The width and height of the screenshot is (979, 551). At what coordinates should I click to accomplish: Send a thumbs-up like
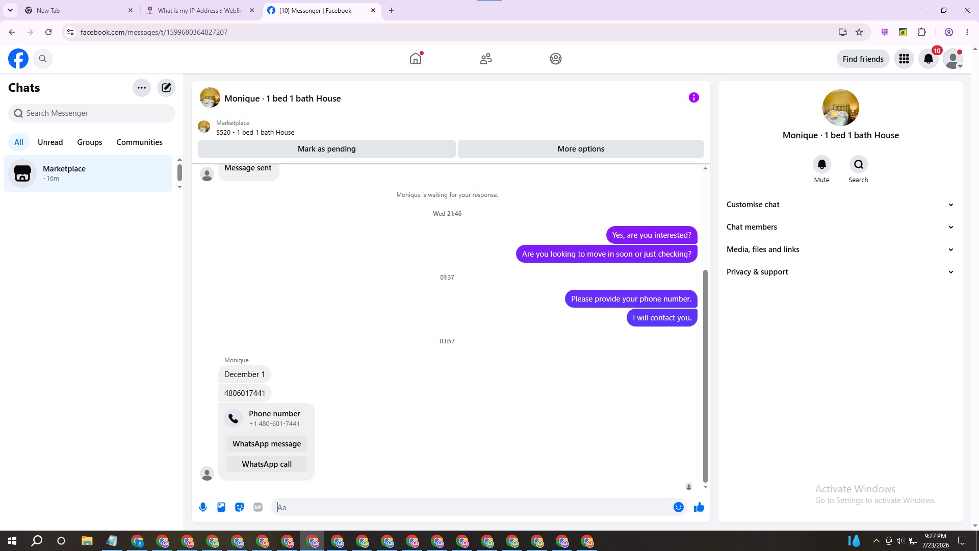pos(699,507)
